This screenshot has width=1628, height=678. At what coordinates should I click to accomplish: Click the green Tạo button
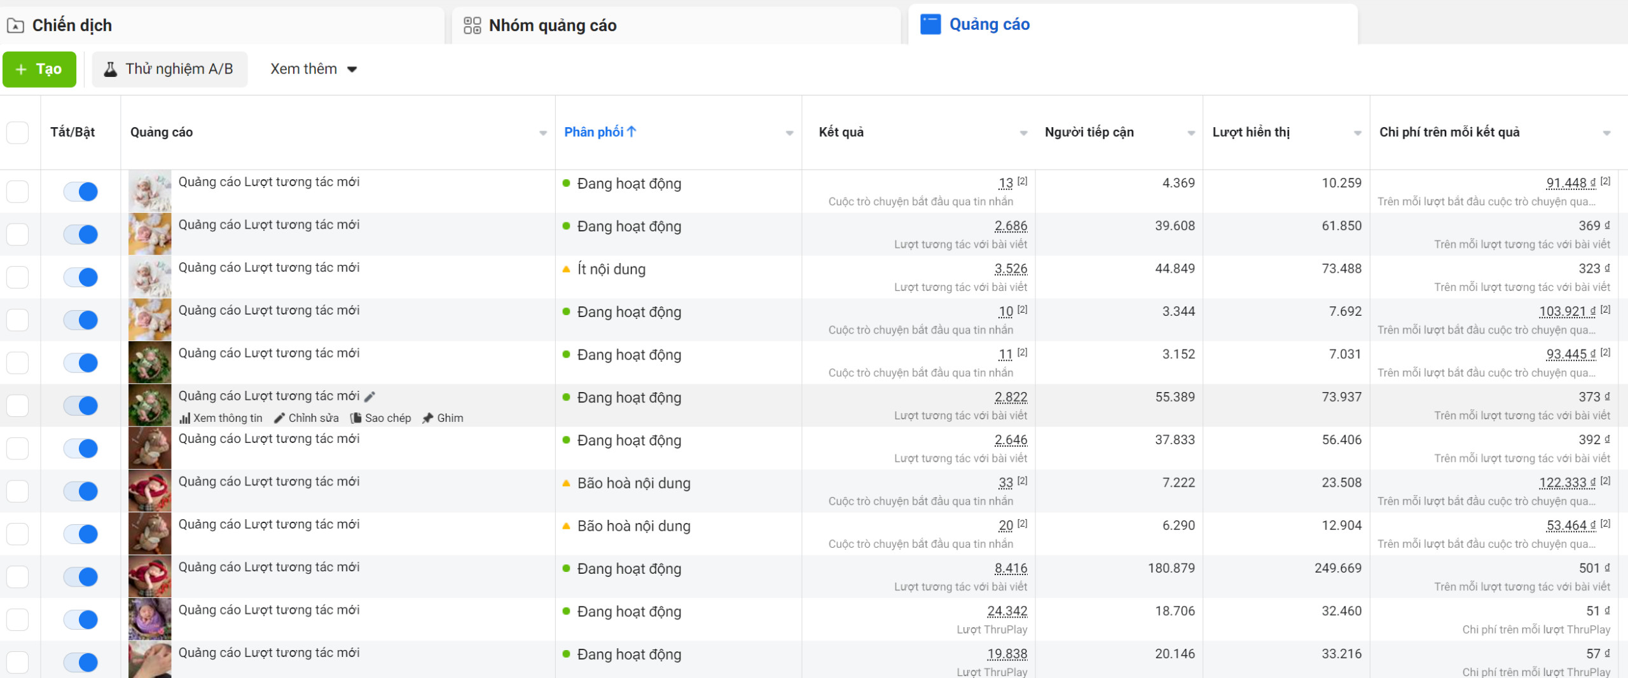click(39, 69)
